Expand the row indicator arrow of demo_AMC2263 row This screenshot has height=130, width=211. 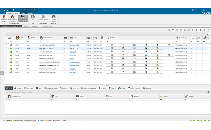[6, 48]
